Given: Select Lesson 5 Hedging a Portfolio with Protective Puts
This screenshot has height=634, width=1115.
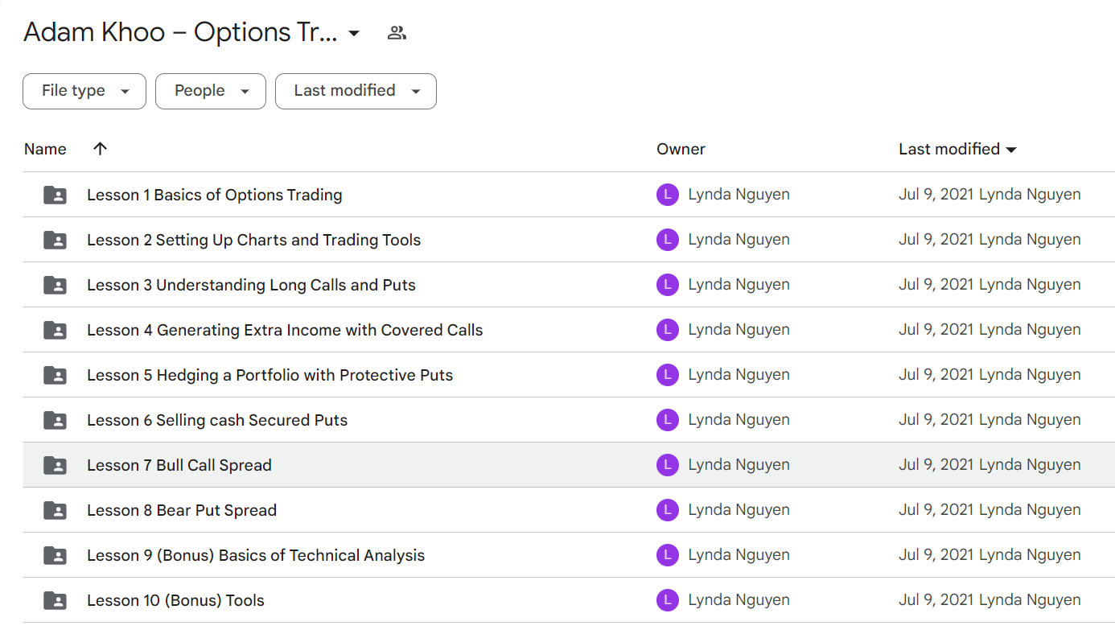Looking at the screenshot, I should pos(269,375).
